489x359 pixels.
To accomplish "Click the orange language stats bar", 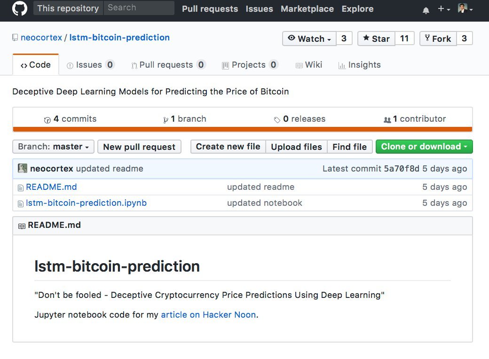I will click(x=243, y=129).
